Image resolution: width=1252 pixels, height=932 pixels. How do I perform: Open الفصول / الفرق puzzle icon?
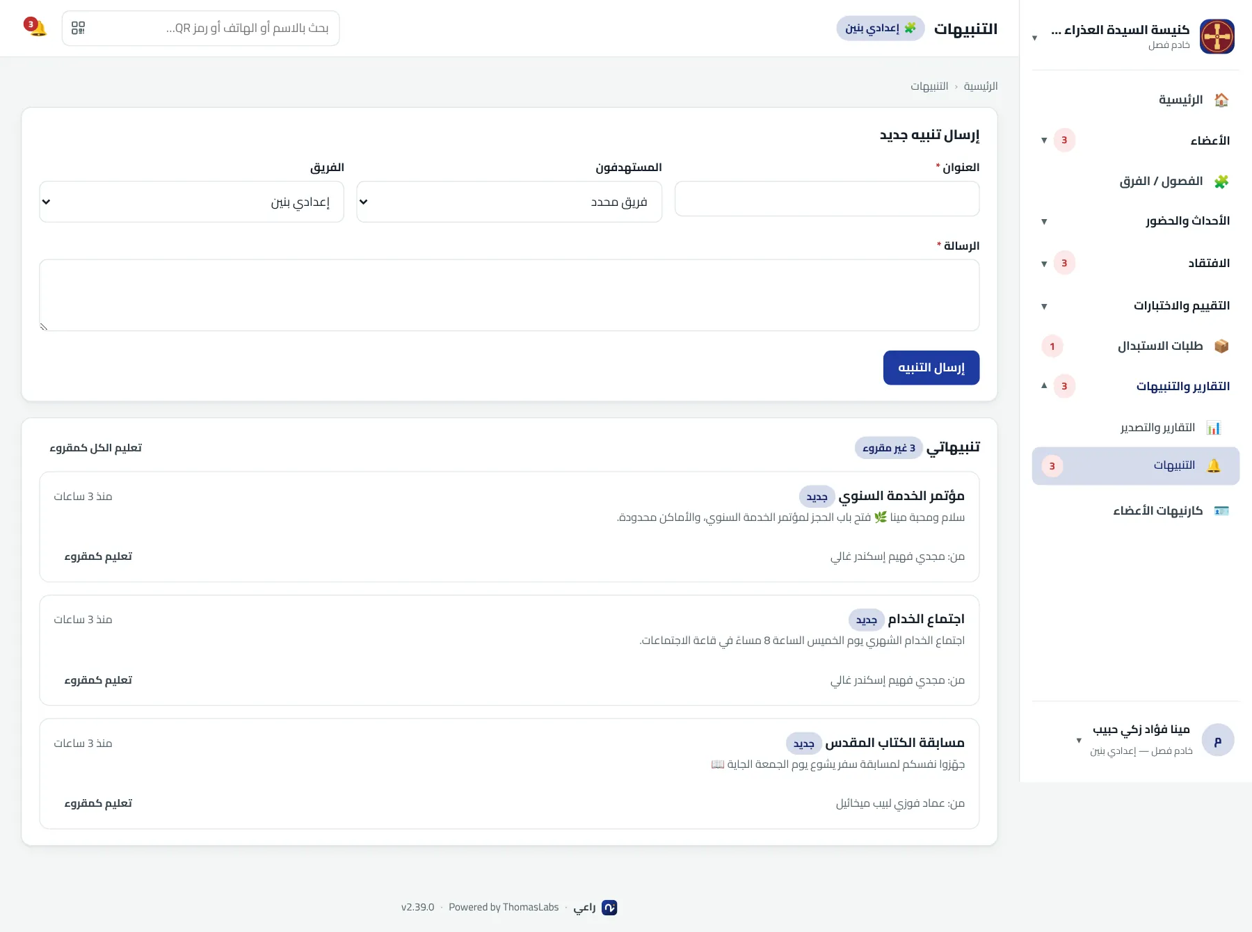click(x=1221, y=182)
